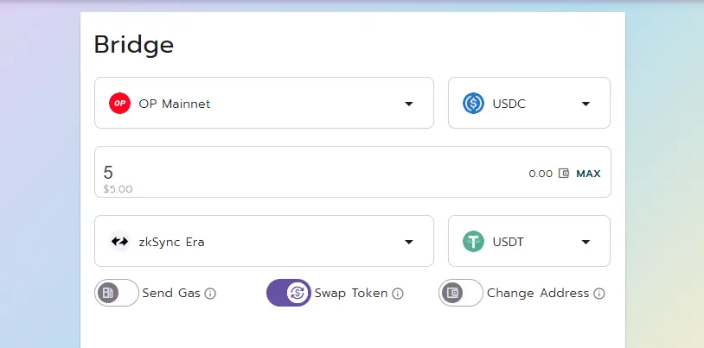Click the 0.00 wallet balance text
Viewport: 704px width, 348px height.
click(541, 174)
